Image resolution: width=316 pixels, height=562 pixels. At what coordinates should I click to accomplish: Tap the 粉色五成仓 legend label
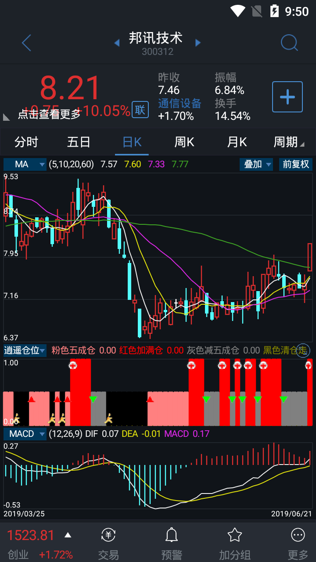[x=73, y=350]
